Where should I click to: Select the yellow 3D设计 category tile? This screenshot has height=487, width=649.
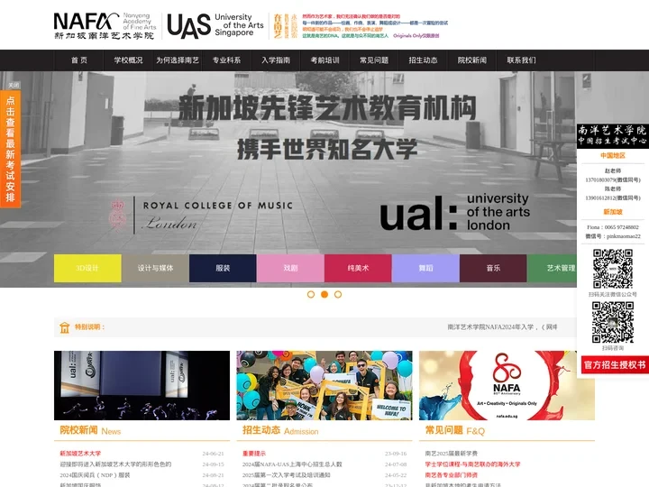(87, 269)
